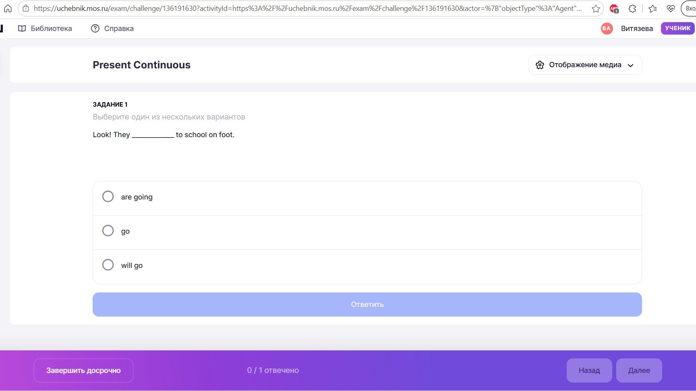Click the BA user avatar
The image size is (696, 391).
coord(607,28)
